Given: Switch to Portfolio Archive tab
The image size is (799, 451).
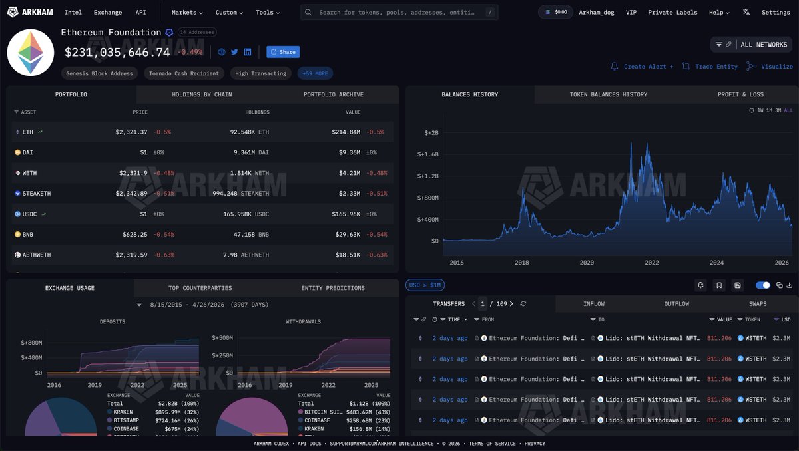Looking at the screenshot, I should tap(333, 94).
